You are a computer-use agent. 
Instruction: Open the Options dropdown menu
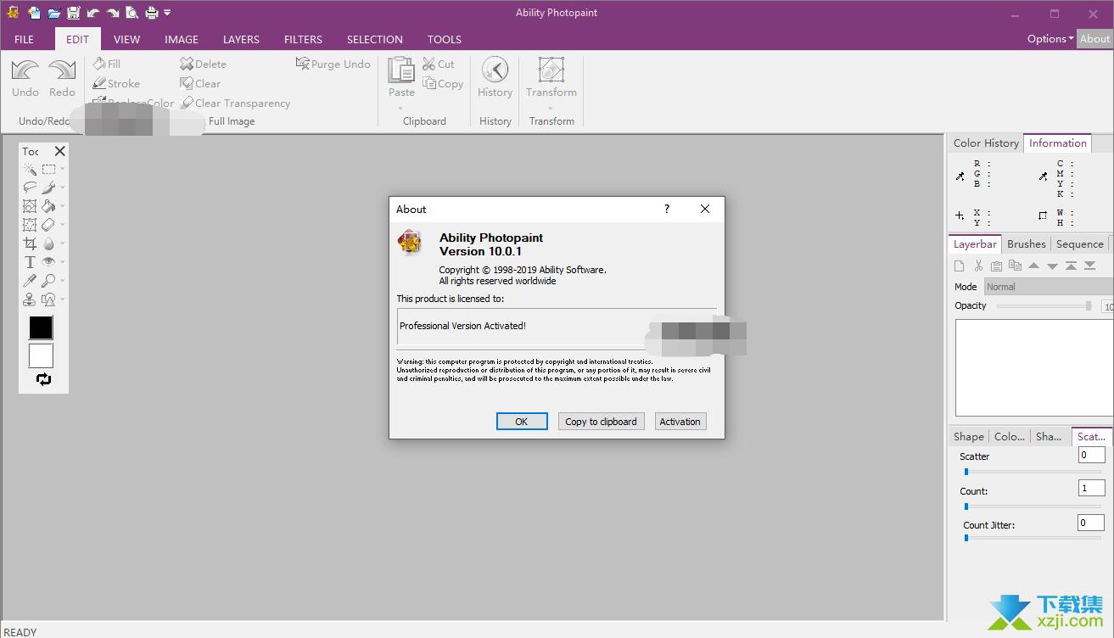click(1050, 38)
